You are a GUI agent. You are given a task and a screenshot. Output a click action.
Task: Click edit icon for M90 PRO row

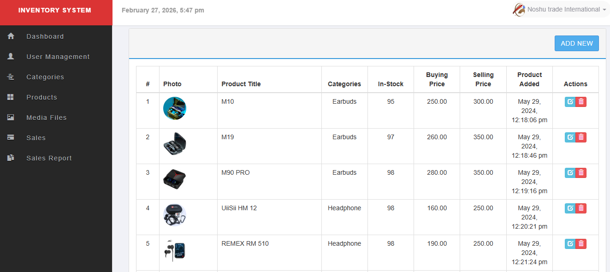[x=570, y=172]
